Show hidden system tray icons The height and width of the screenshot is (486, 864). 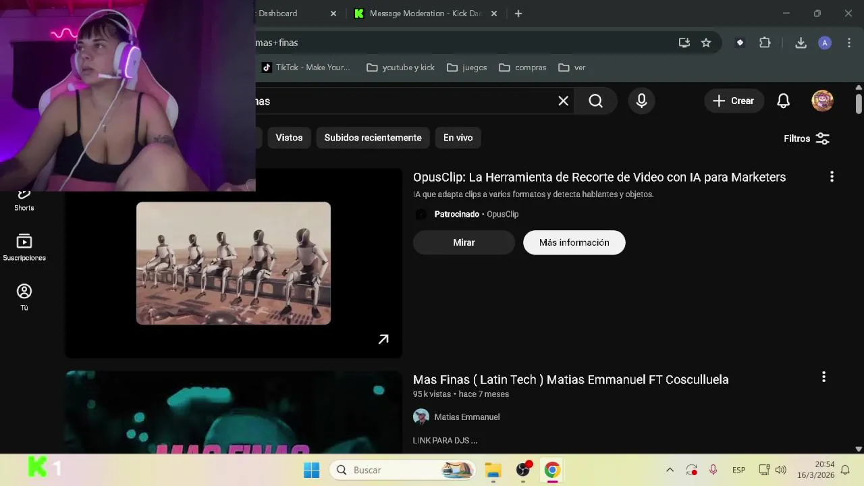coord(670,470)
